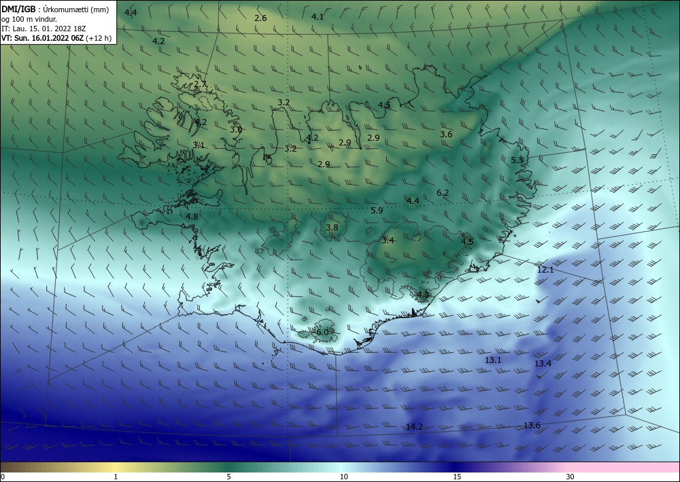This screenshot has height=482, width=680.
Task: Click the 6.0 value on the southern glacier
Action: click(x=322, y=332)
